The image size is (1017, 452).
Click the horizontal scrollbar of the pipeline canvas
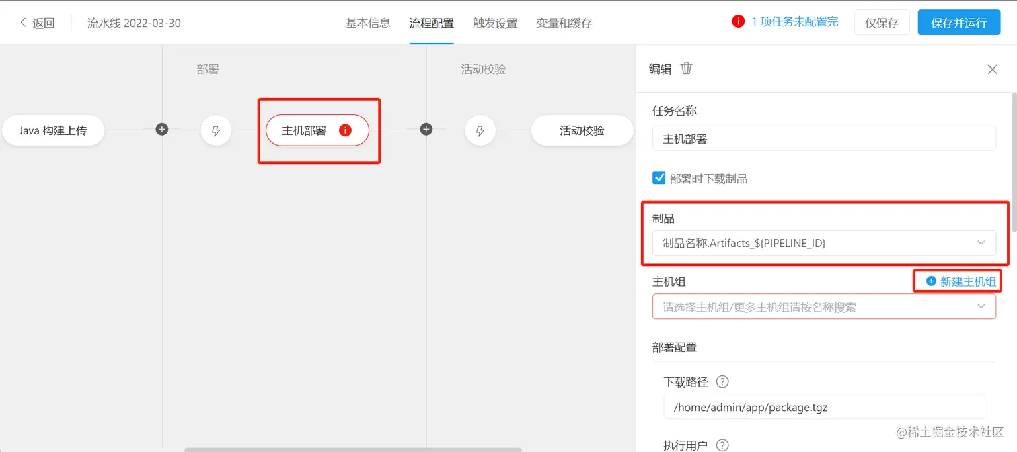click(352, 449)
